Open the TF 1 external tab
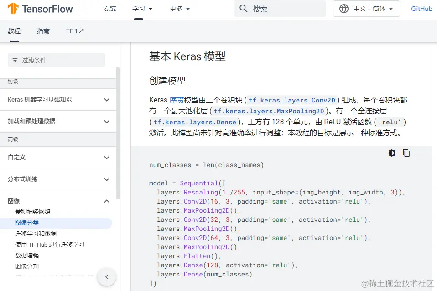This screenshot has height=291, width=437. click(x=75, y=31)
